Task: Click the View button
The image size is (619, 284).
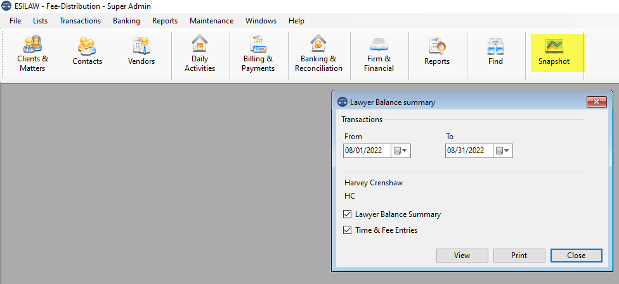Action: [462, 256]
